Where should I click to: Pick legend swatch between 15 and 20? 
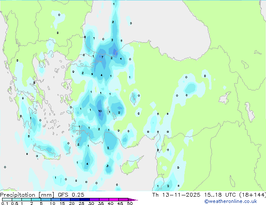[x=65, y=200]
